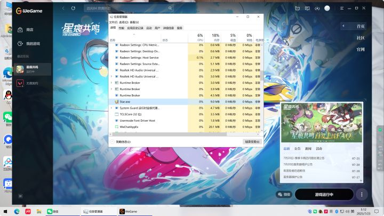Open the folder-shaped icon in WeGame header
This screenshot has width=384, height=216.
tap(298, 9)
